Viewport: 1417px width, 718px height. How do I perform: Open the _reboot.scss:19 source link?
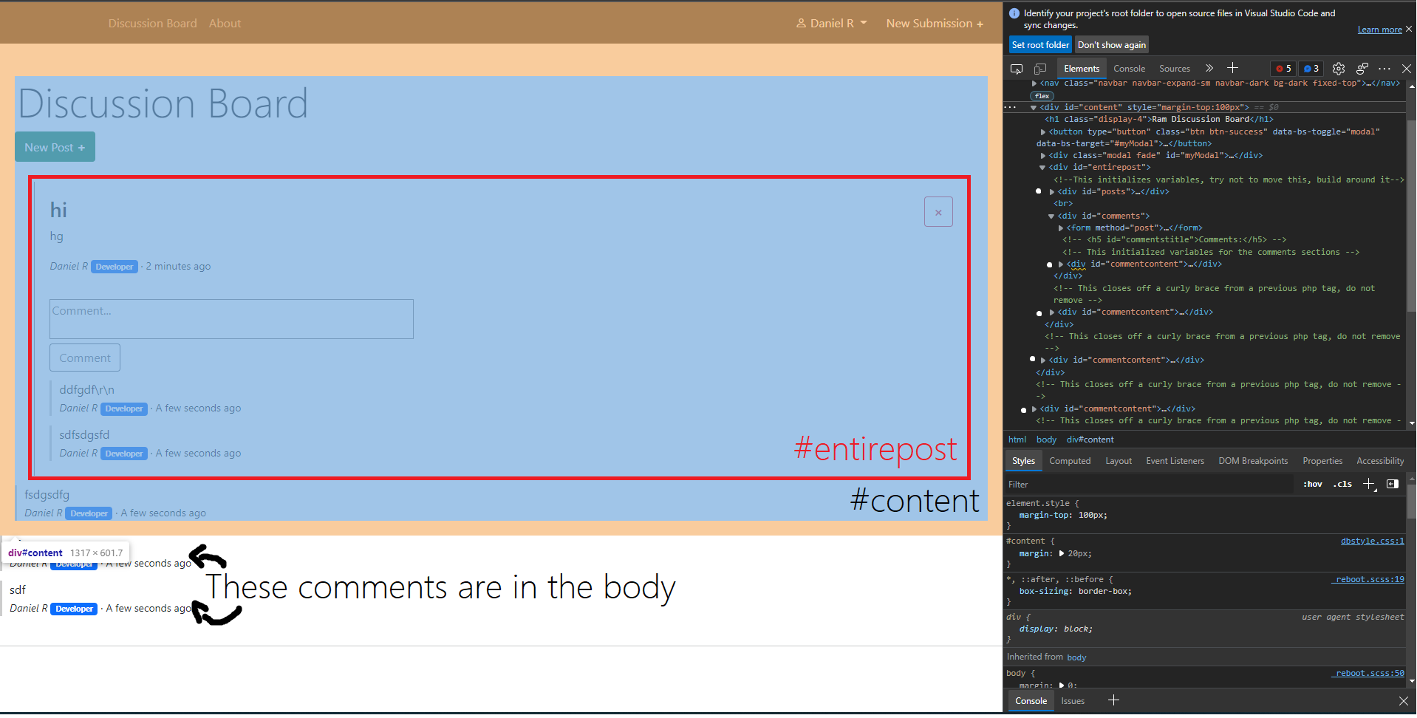click(x=1368, y=579)
